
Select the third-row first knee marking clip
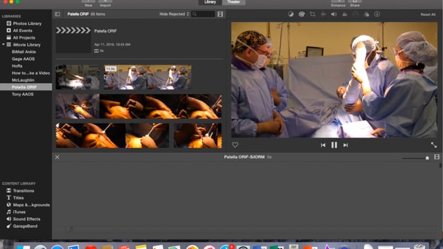(x=91, y=136)
